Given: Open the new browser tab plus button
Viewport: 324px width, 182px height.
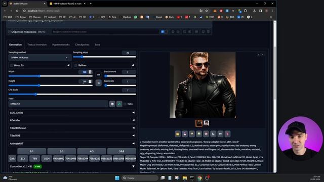Looking at the screenshot, I should pyautogui.click(x=91, y=4).
